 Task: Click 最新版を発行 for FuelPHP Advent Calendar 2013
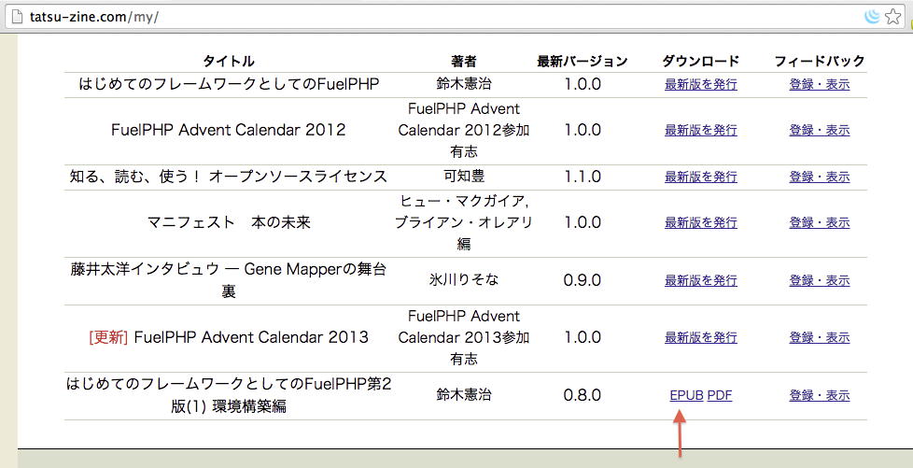(701, 337)
